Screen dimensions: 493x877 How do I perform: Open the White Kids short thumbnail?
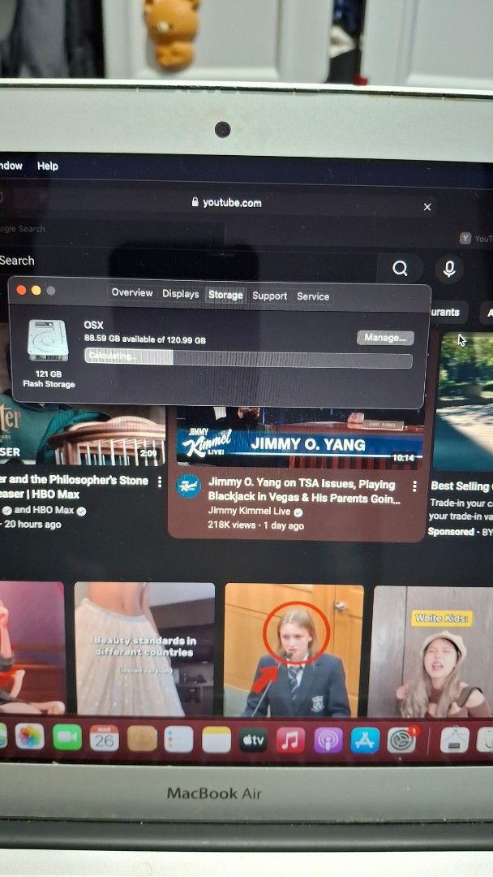click(x=431, y=651)
